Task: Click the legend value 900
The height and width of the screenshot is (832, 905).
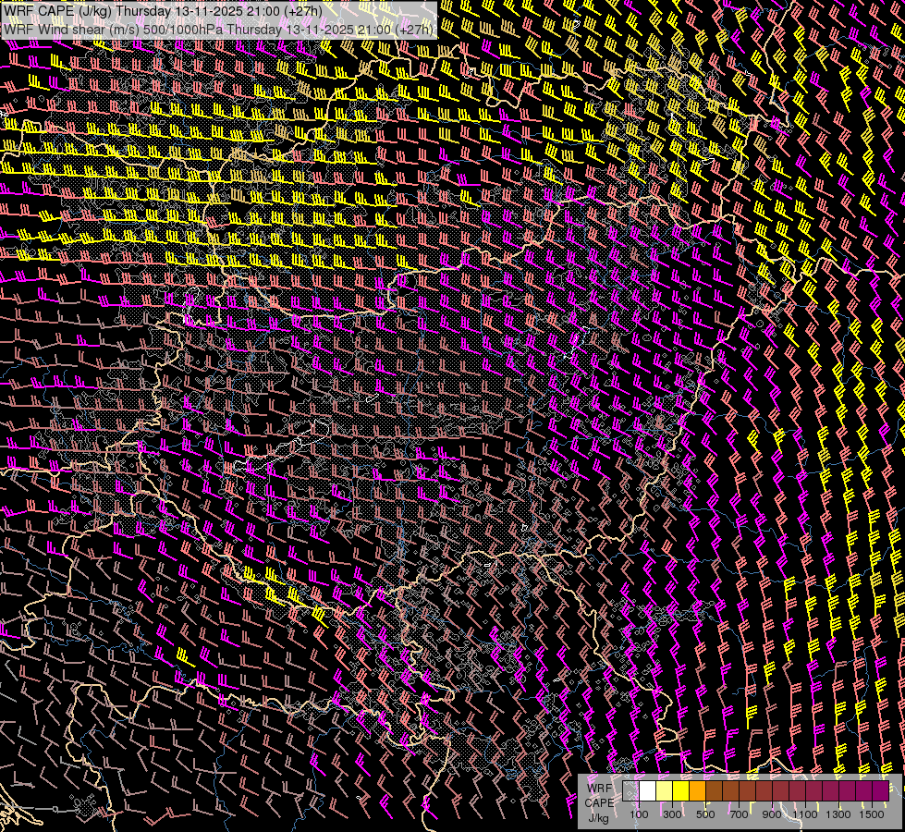Action: [x=772, y=814]
